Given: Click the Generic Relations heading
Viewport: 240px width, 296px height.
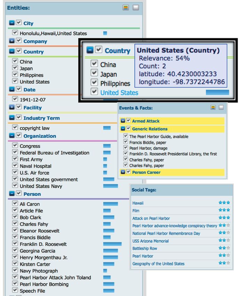Looking at the screenshot, I should tap(150, 129).
